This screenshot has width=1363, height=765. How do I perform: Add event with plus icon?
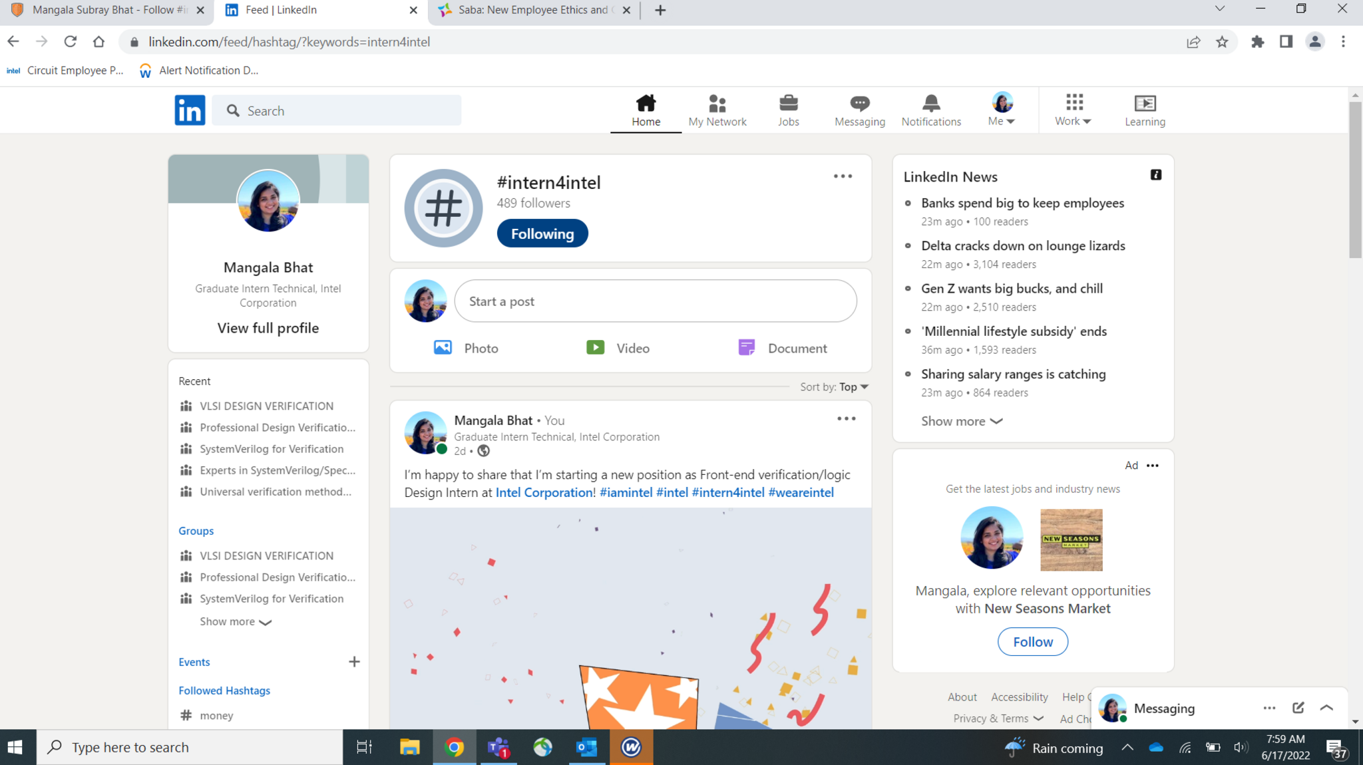tap(354, 662)
